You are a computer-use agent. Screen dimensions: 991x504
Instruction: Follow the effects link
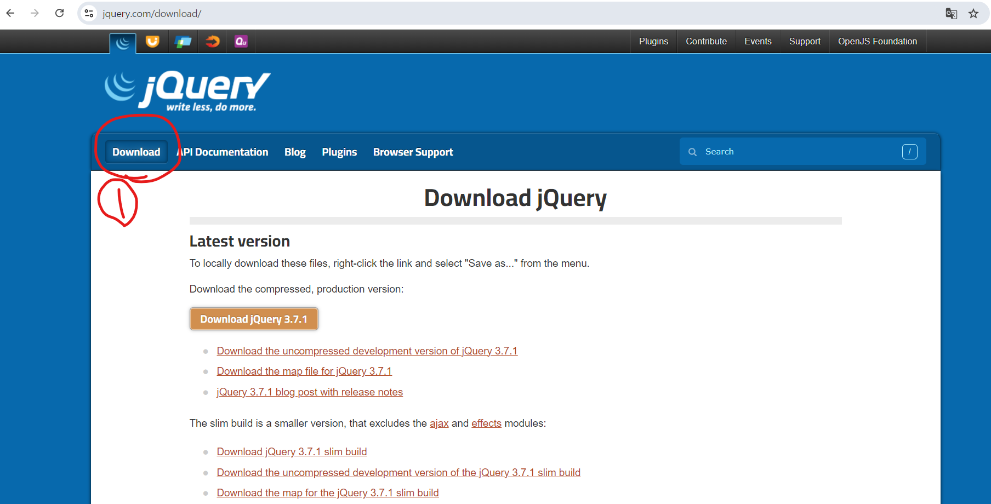(486, 423)
